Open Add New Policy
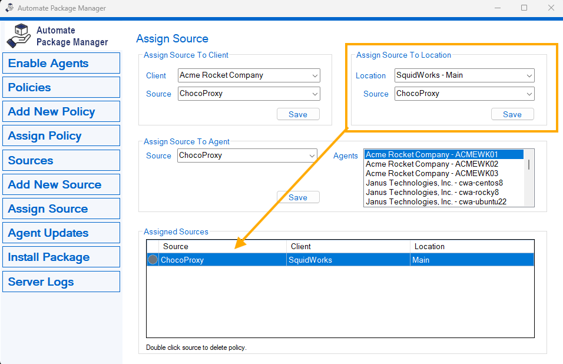Image resolution: width=563 pixels, height=364 pixels. [x=61, y=111]
